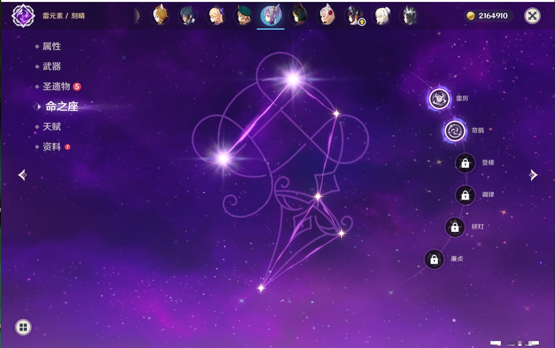
Task: Select the green beret character avatar
Action: (x=243, y=16)
